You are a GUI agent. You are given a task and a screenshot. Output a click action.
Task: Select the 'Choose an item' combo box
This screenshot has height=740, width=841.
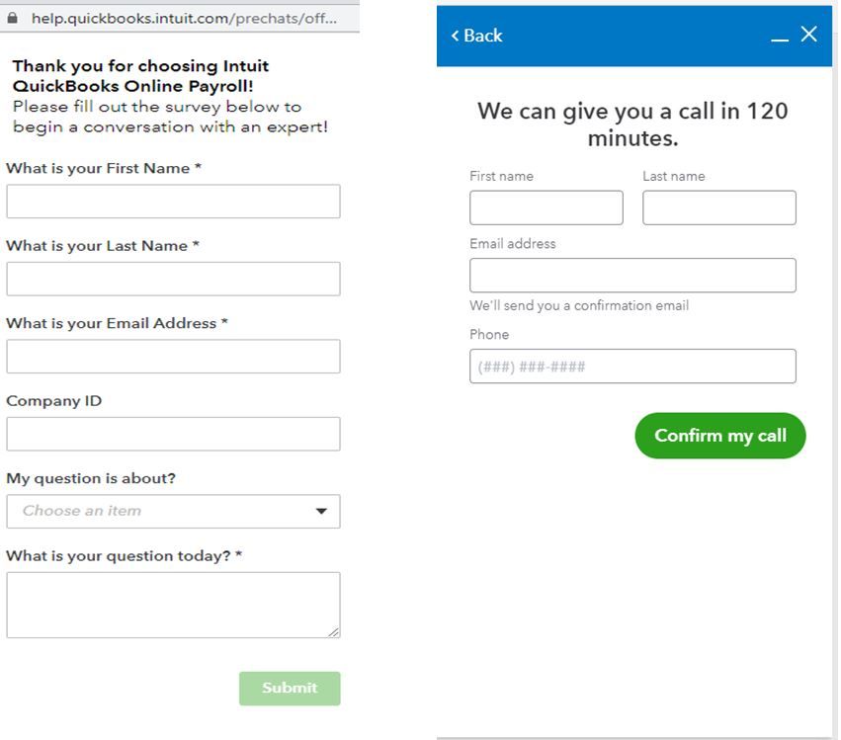coord(173,511)
